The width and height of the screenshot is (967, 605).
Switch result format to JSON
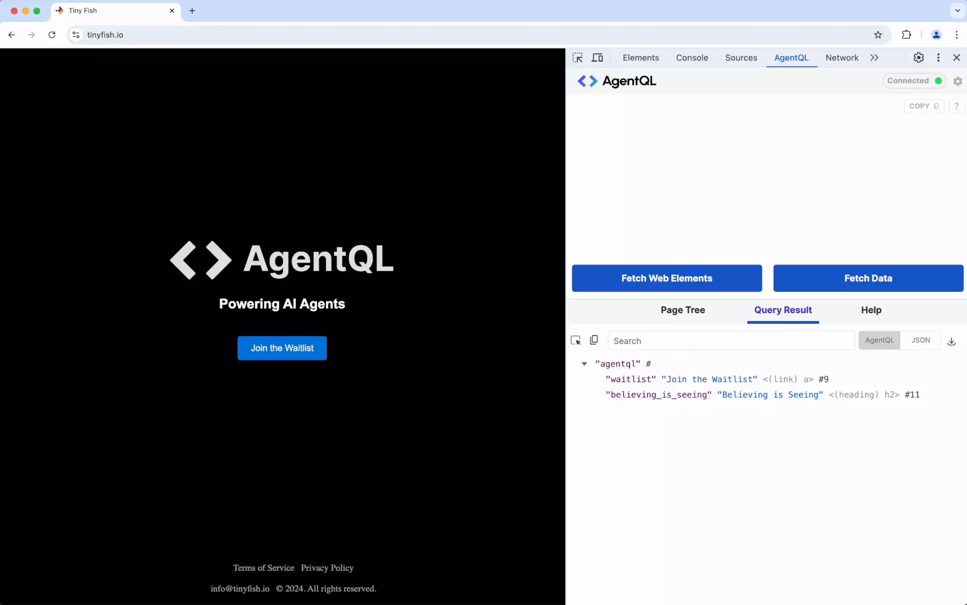920,340
